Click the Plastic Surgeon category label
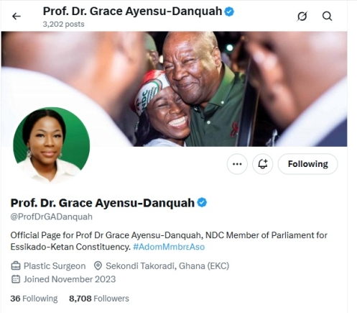The image size is (357, 313). click(55, 266)
